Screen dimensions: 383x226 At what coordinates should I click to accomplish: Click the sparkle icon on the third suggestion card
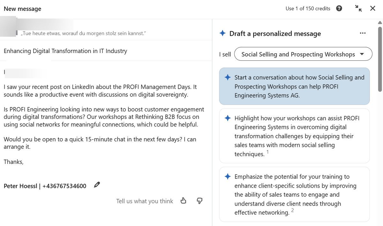pos(227,177)
